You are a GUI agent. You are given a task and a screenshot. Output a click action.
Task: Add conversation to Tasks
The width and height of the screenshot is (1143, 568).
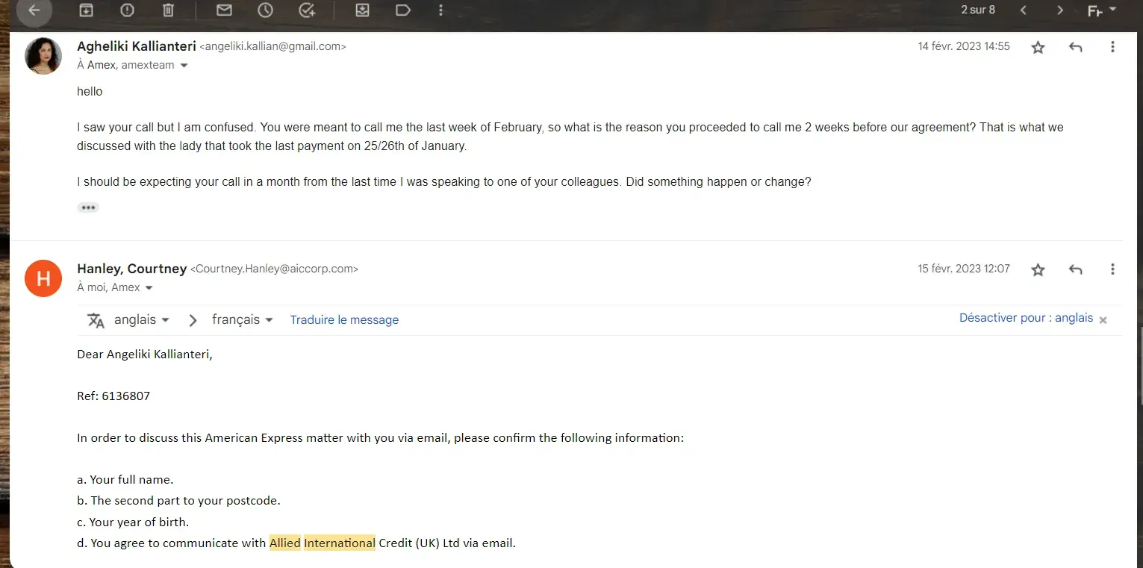pyautogui.click(x=306, y=10)
